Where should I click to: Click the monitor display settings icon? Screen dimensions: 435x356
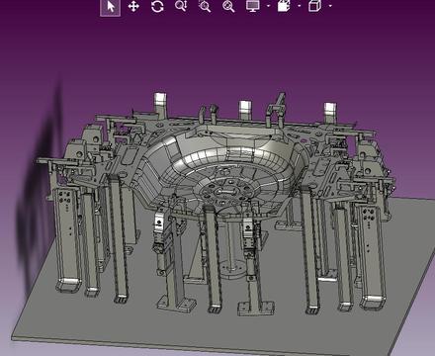(253, 6)
